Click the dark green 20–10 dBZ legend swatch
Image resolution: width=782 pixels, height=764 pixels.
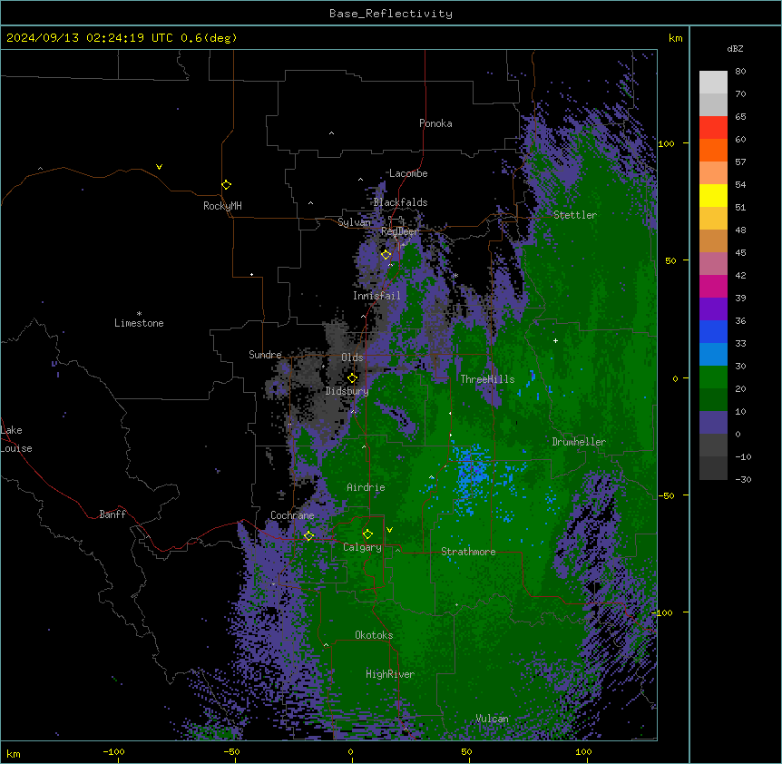[x=713, y=400]
